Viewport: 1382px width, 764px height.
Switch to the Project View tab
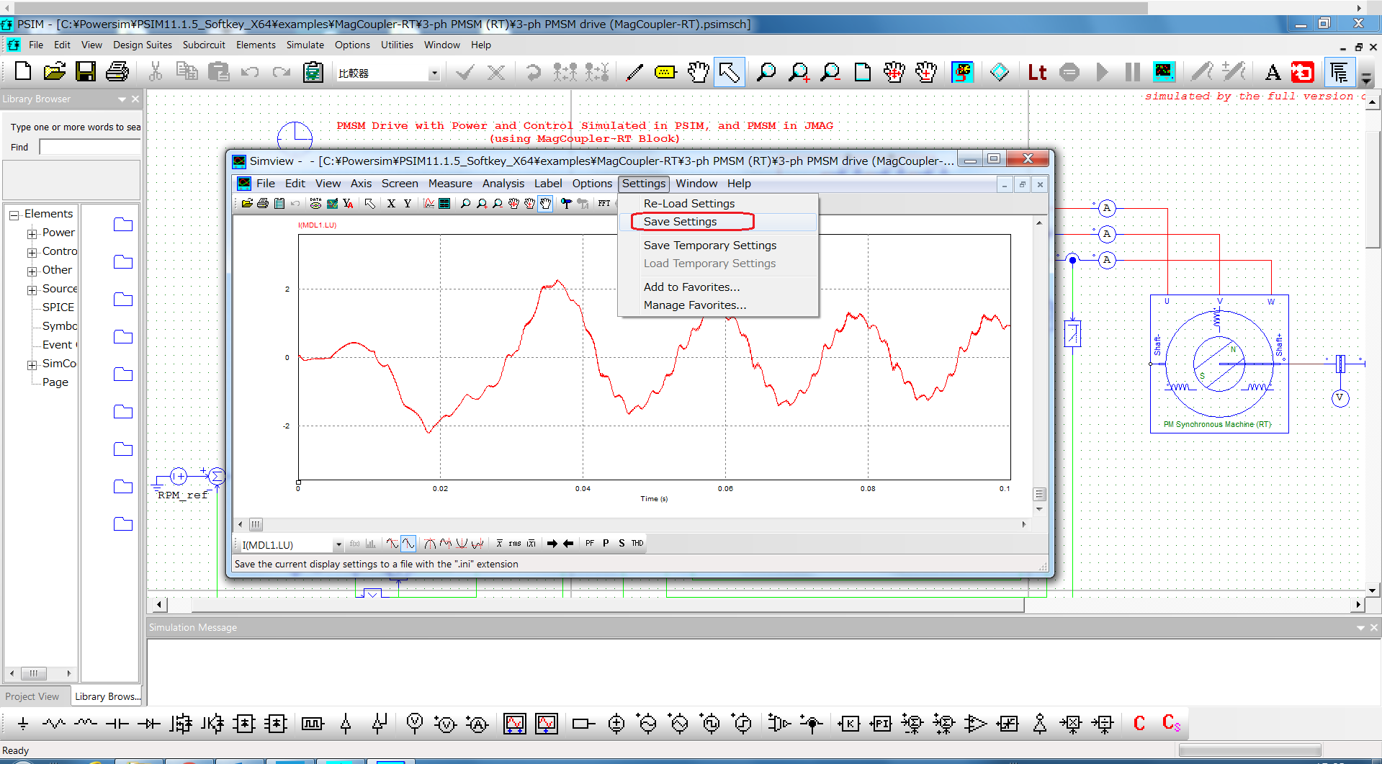tap(32, 696)
